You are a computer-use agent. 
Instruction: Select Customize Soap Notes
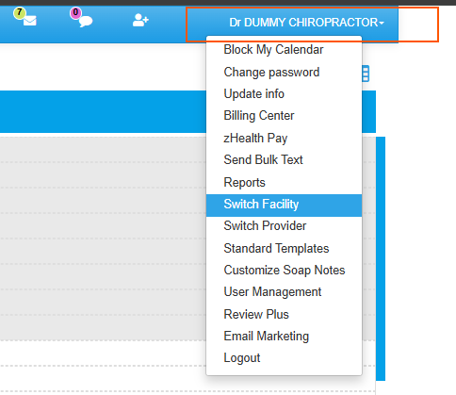click(x=284, y=271)
